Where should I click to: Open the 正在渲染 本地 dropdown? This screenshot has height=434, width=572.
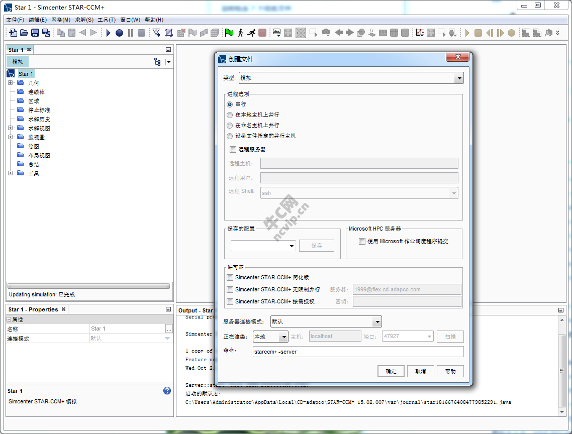(x=270, y=337)
